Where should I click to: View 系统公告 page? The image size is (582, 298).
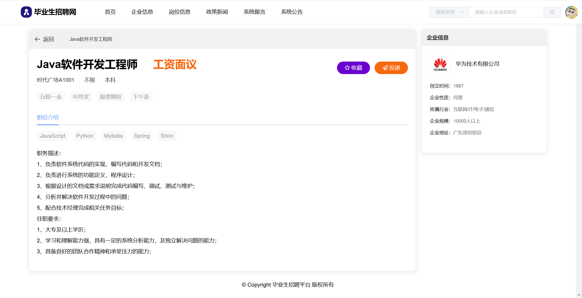click(292, 12)
